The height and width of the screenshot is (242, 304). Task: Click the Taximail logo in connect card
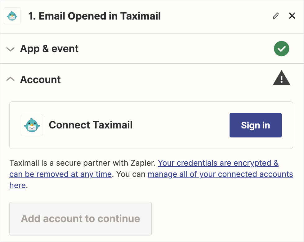32,125
